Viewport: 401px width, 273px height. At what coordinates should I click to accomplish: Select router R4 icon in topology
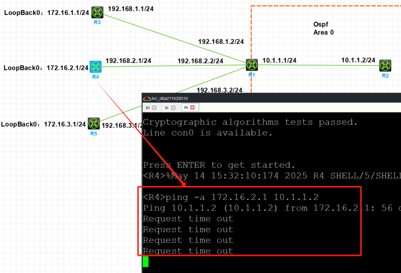pos(96,67)
